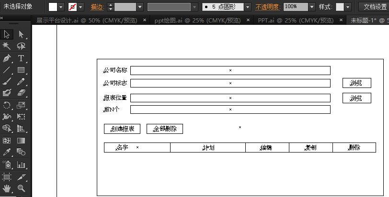Choose the Gradient tool
The height and width of the screenshot is (197, 389).
[x=21, y=140]
